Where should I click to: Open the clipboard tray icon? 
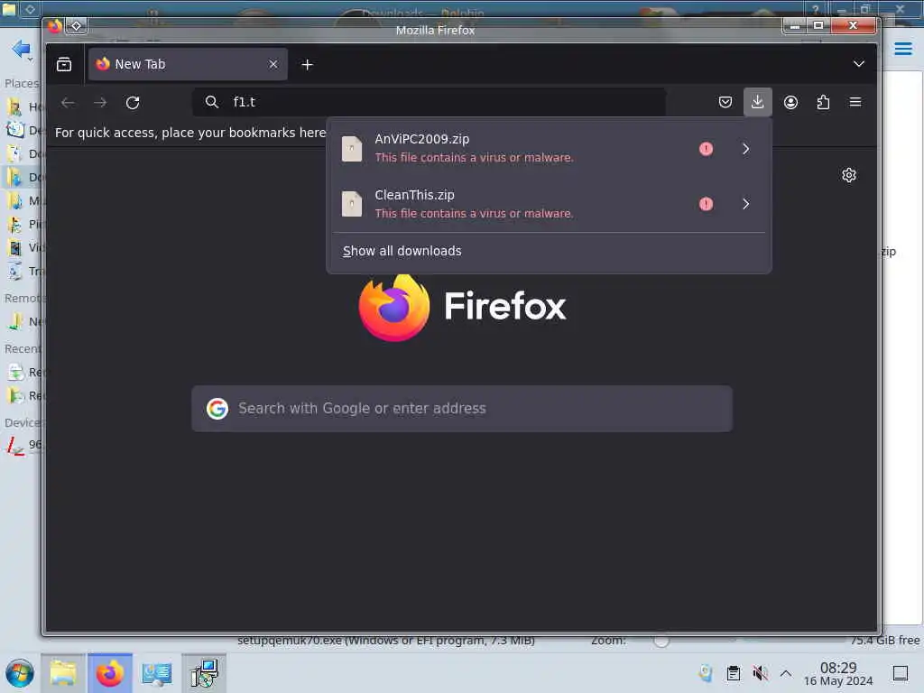pyautogui.click(x=733, y=673)
